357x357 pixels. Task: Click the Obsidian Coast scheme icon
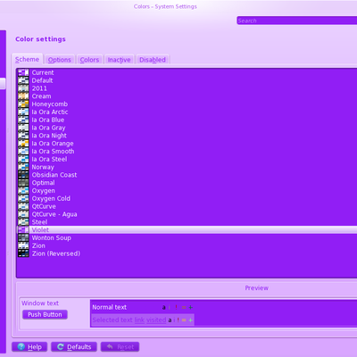click(23, 175)
